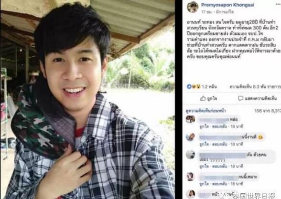Like the comment ending with คนนี้เหมาะ
The image size is (281, 199).
click(204, 184)
